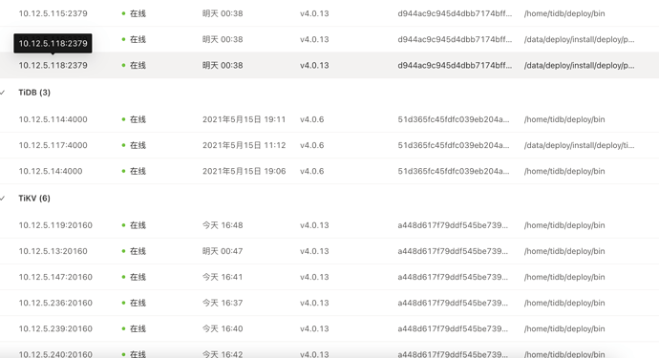
Task: Collapse the TiKV (6) group chevron
Action: click(3, 199)
